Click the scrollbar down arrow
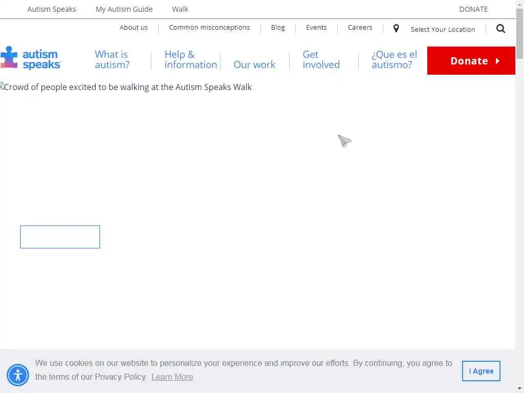The image size is (524, 393). (520, 389)
